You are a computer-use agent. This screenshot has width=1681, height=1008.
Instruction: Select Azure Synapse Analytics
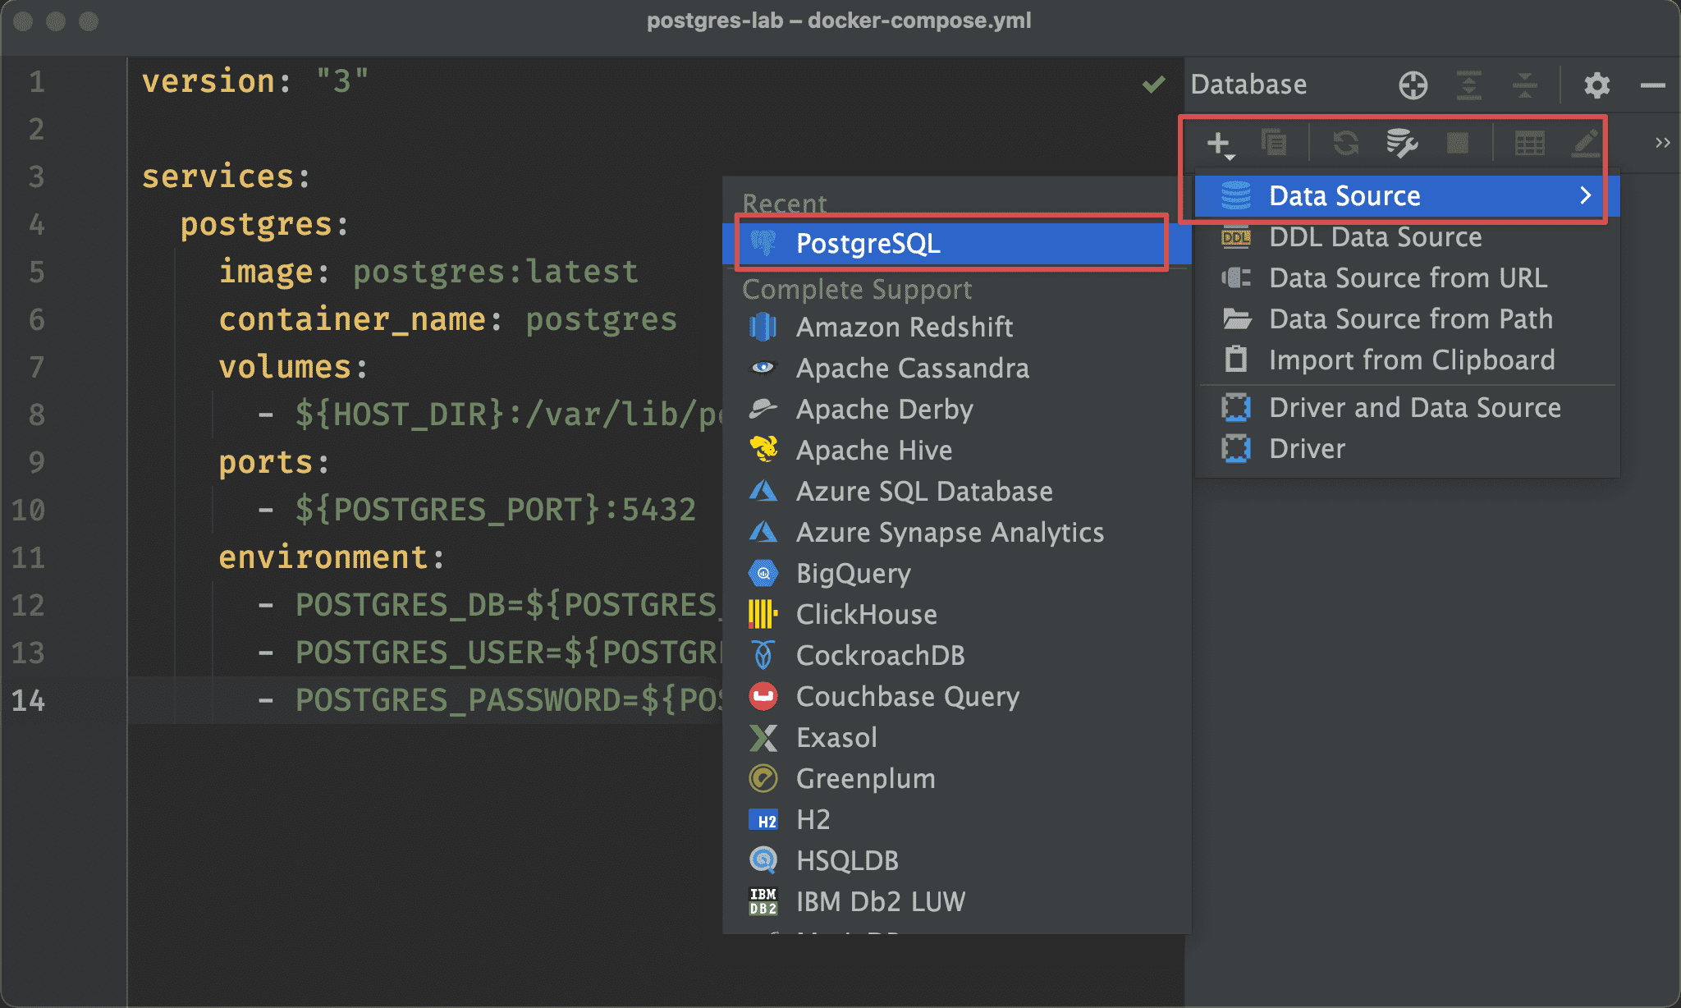pos(956,533)
